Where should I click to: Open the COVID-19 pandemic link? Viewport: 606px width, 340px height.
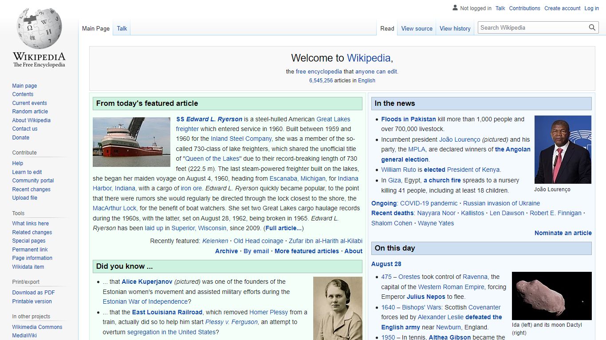pos(429,203)
